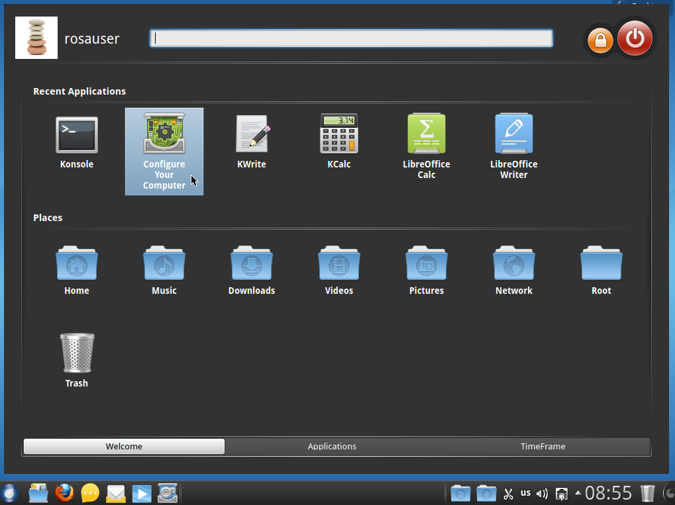Image resolution: width=675 pixels, height=505 pixels.
Task: Focus the search input field
Action: point(351,38)
